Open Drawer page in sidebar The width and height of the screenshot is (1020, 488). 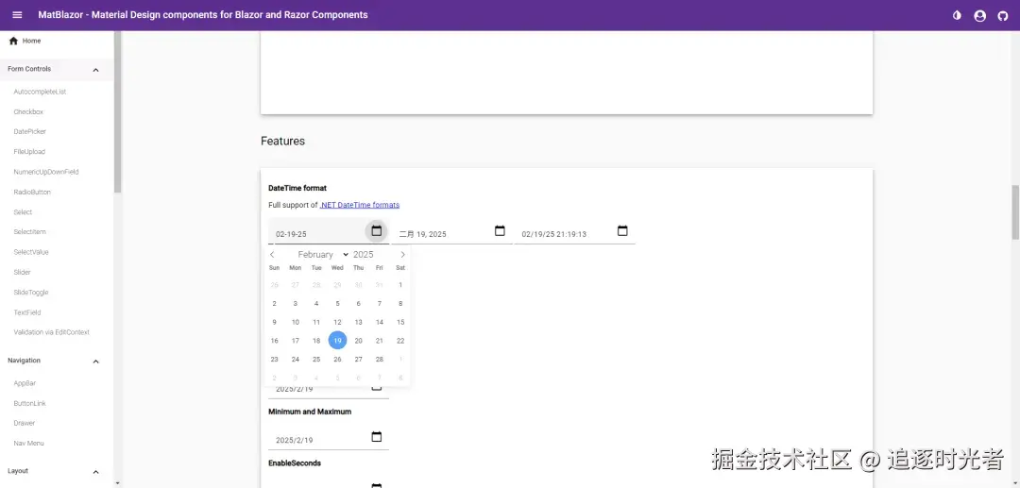tap(24, 423)
